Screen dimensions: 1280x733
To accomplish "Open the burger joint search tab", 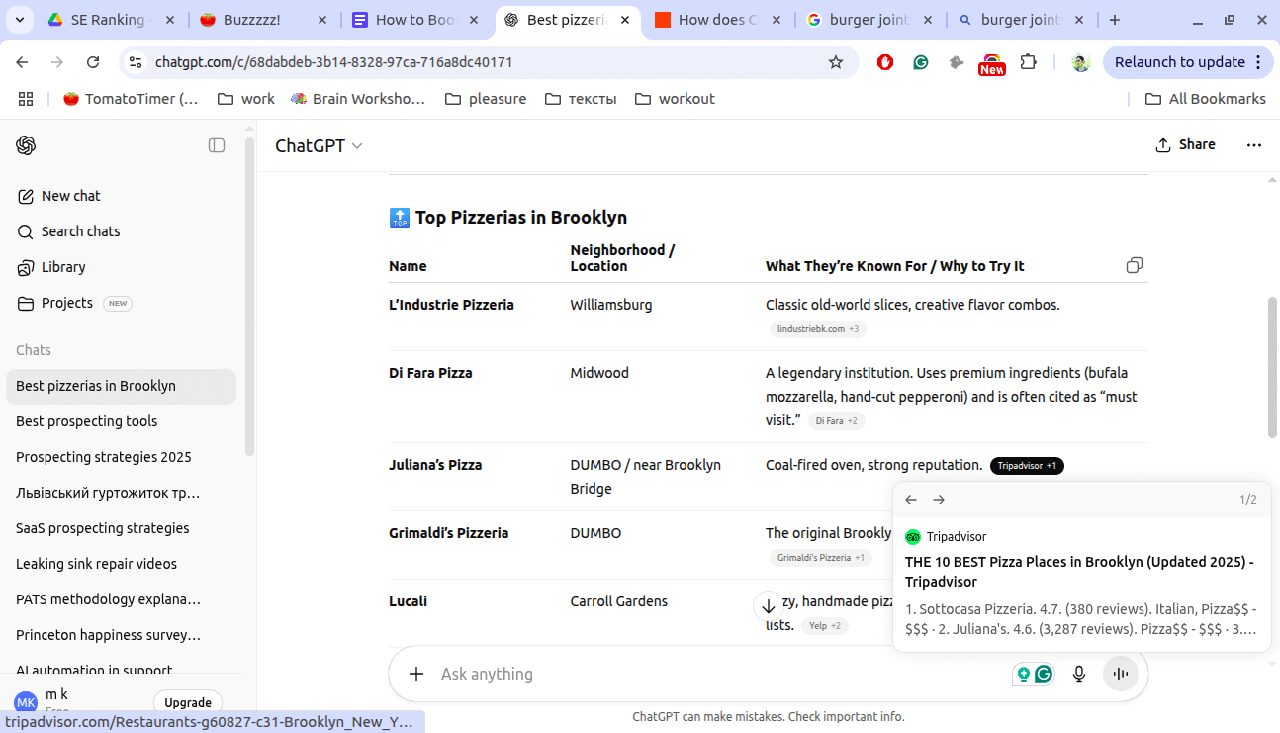I will [1019, 18].
